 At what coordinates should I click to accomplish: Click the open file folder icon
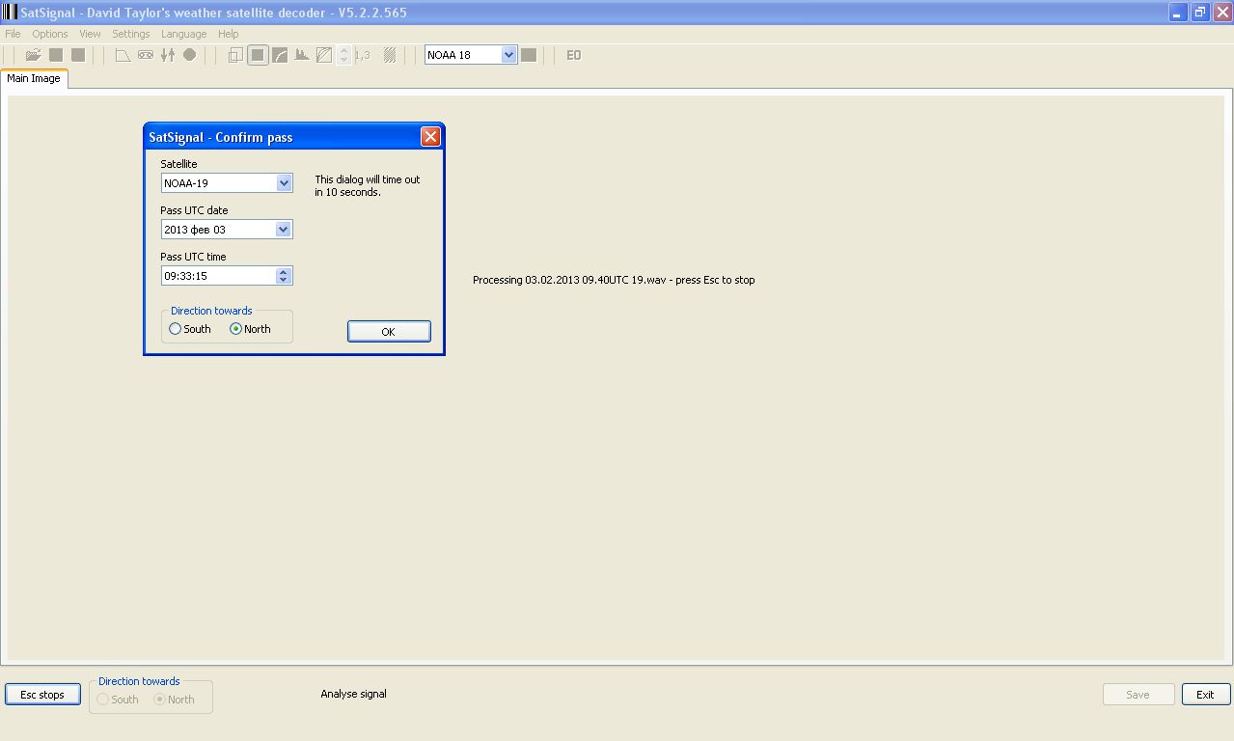click(x=33, y=55)
